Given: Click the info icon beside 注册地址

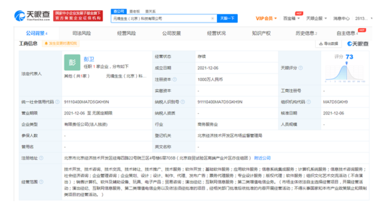Looking at the screenshot, I should [41, 158].
